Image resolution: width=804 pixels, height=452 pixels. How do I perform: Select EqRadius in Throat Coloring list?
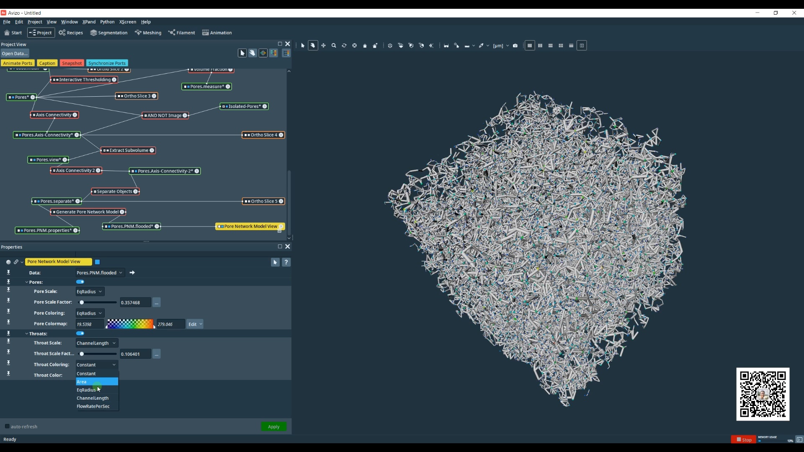click(x=97, y=390)
